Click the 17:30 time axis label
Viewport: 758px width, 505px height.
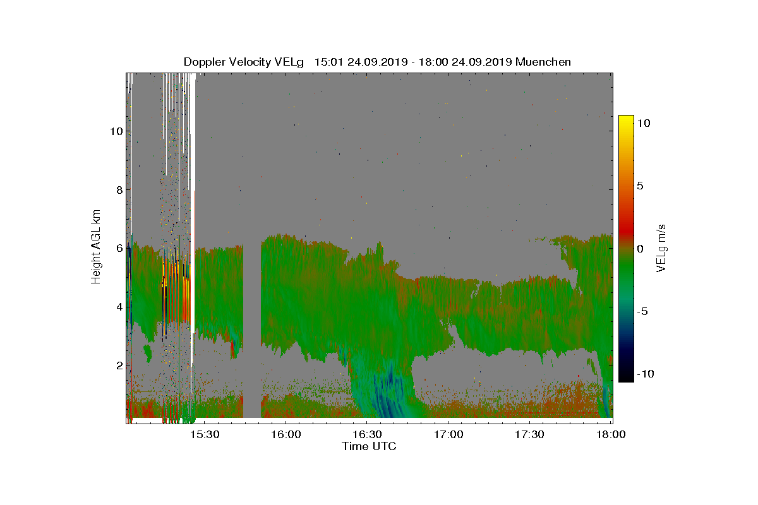click(x=530, y=434)
